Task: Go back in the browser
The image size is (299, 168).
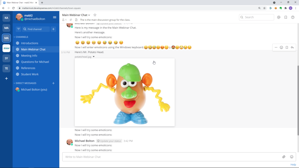Action: click(4, 8)
